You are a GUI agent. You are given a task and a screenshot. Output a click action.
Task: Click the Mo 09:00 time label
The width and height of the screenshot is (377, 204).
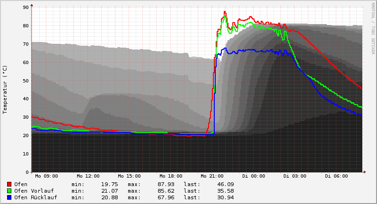46,176
